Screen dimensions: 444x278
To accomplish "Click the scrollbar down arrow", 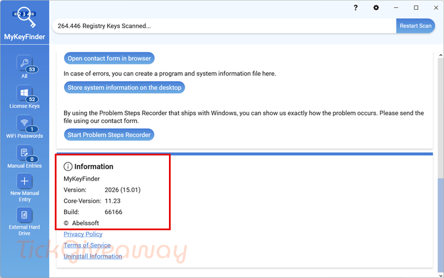I will [x=441, y=275].
